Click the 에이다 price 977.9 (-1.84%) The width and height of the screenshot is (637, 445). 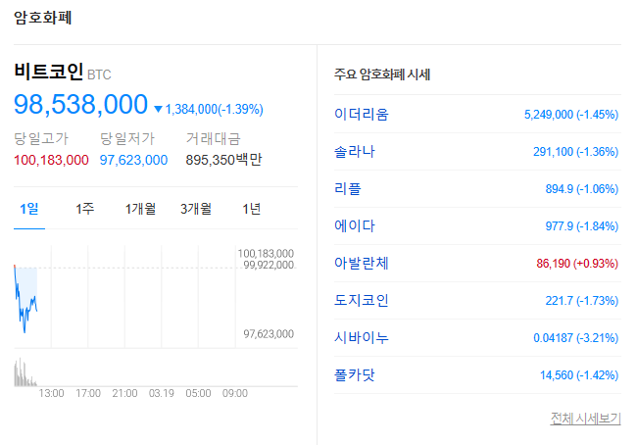(582, 226)
